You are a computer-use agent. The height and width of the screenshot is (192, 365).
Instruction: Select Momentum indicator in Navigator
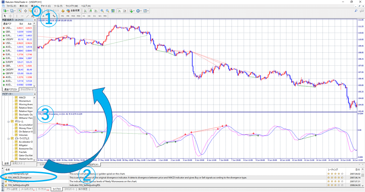[x=25, y=101]
